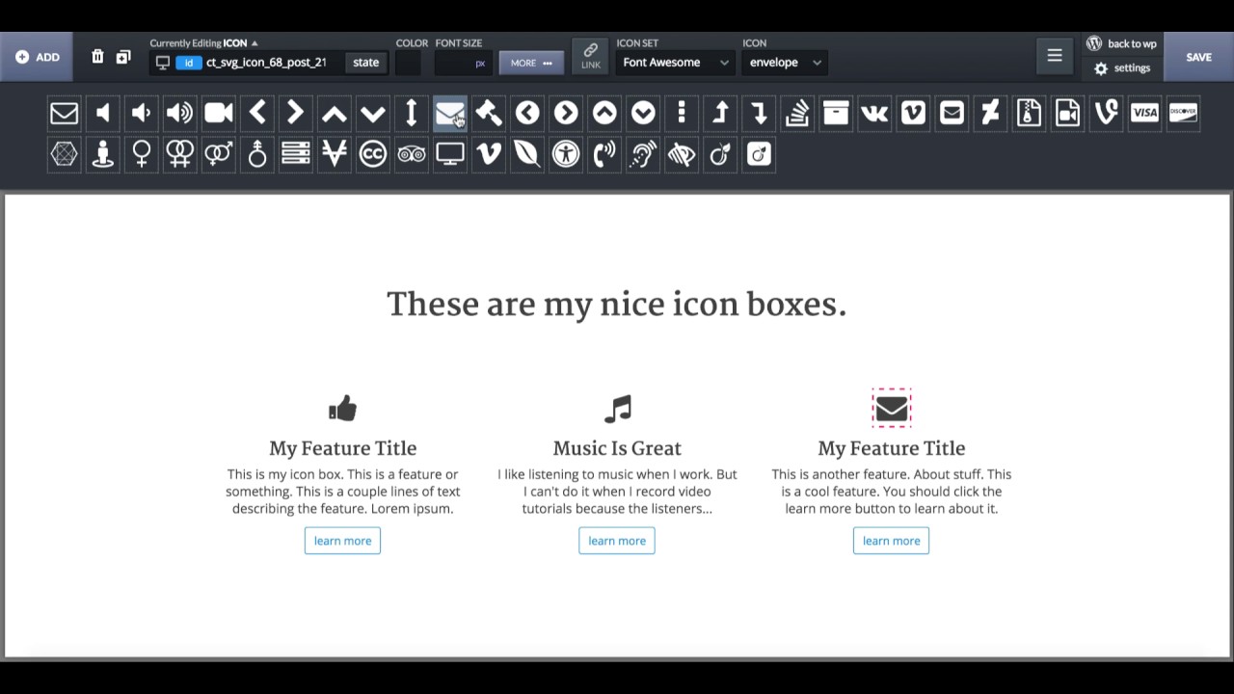Open the Icon Set dropdown
The image size is (1234, 694).
point(676,63)
